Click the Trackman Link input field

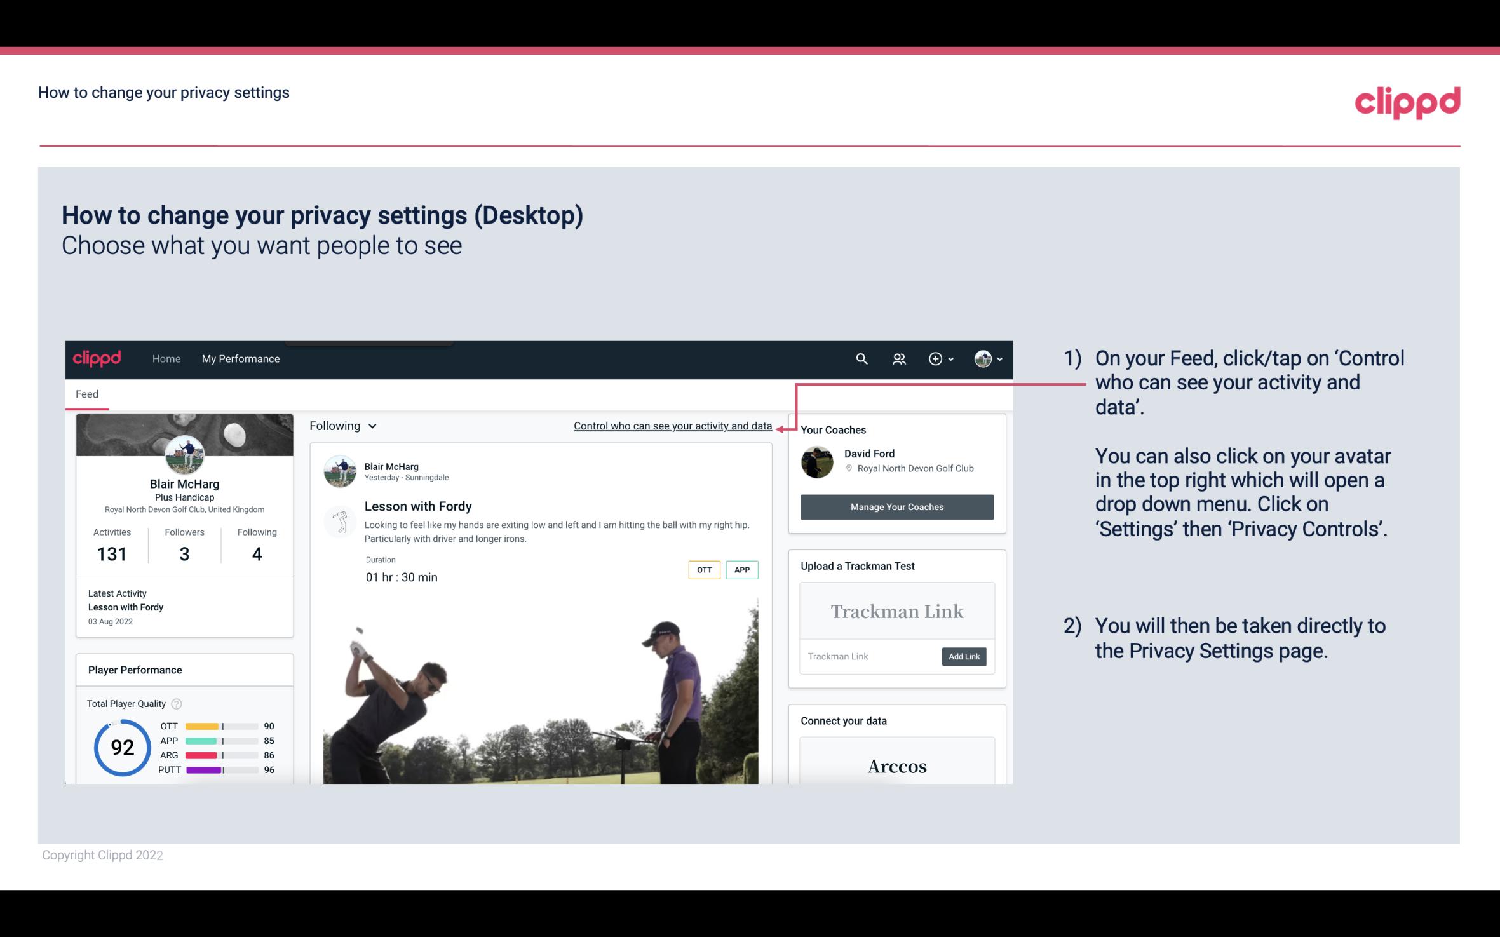click(870, 656)
